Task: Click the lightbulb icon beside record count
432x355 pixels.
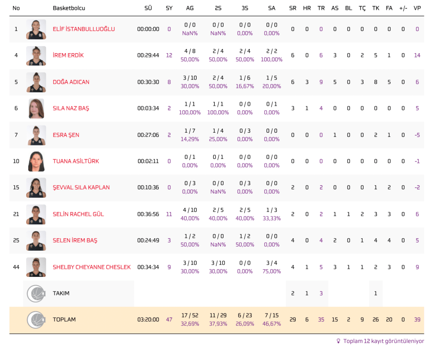Action: click(338, 341)
